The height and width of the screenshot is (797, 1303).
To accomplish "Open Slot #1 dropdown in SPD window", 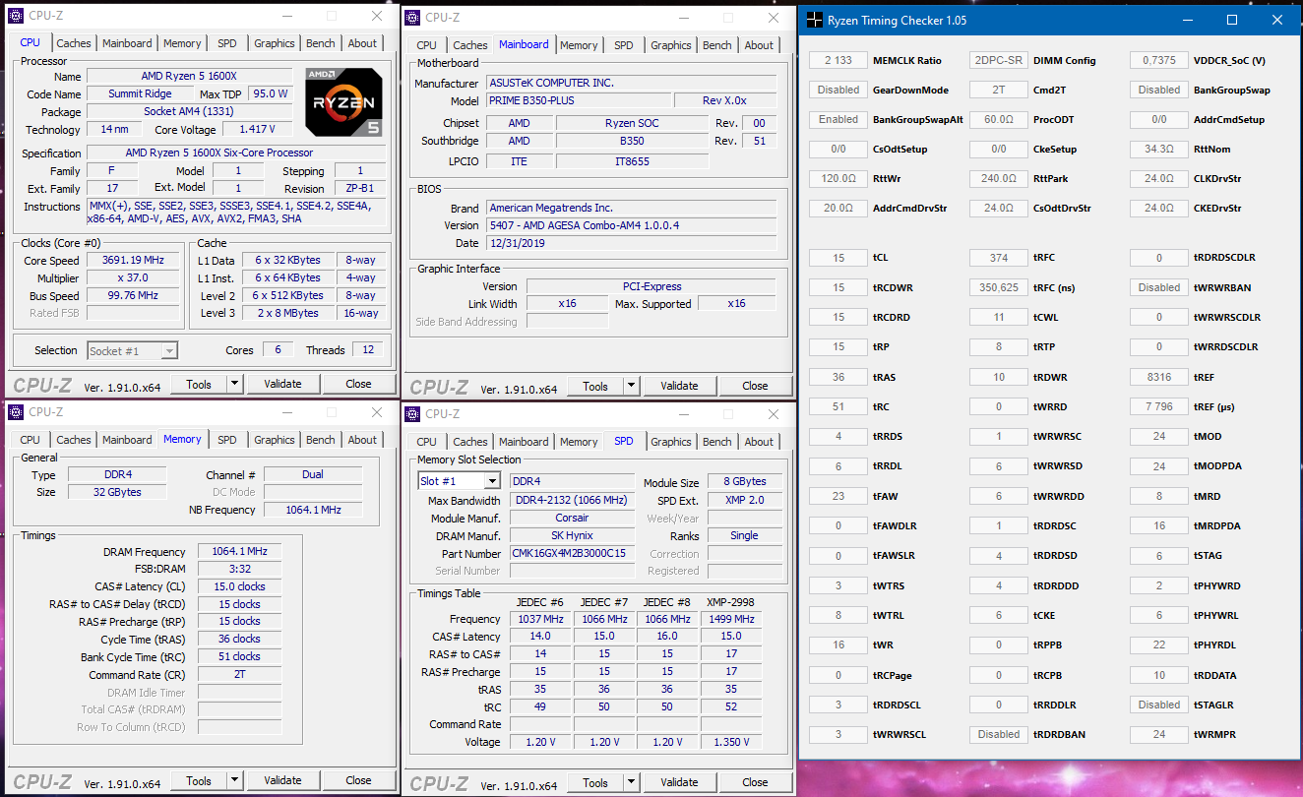I will pos(491,481).
